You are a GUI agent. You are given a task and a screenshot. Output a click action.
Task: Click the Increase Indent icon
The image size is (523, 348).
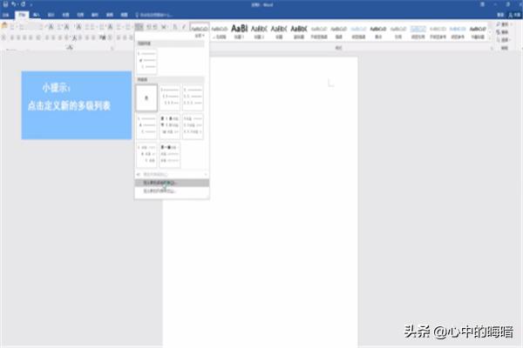point(155,27)
